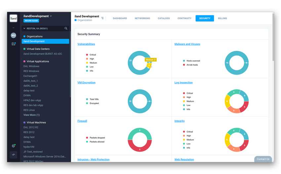Open the RES Linux virtual application
This screenshot has width=281, height=174.
point(29,110)
